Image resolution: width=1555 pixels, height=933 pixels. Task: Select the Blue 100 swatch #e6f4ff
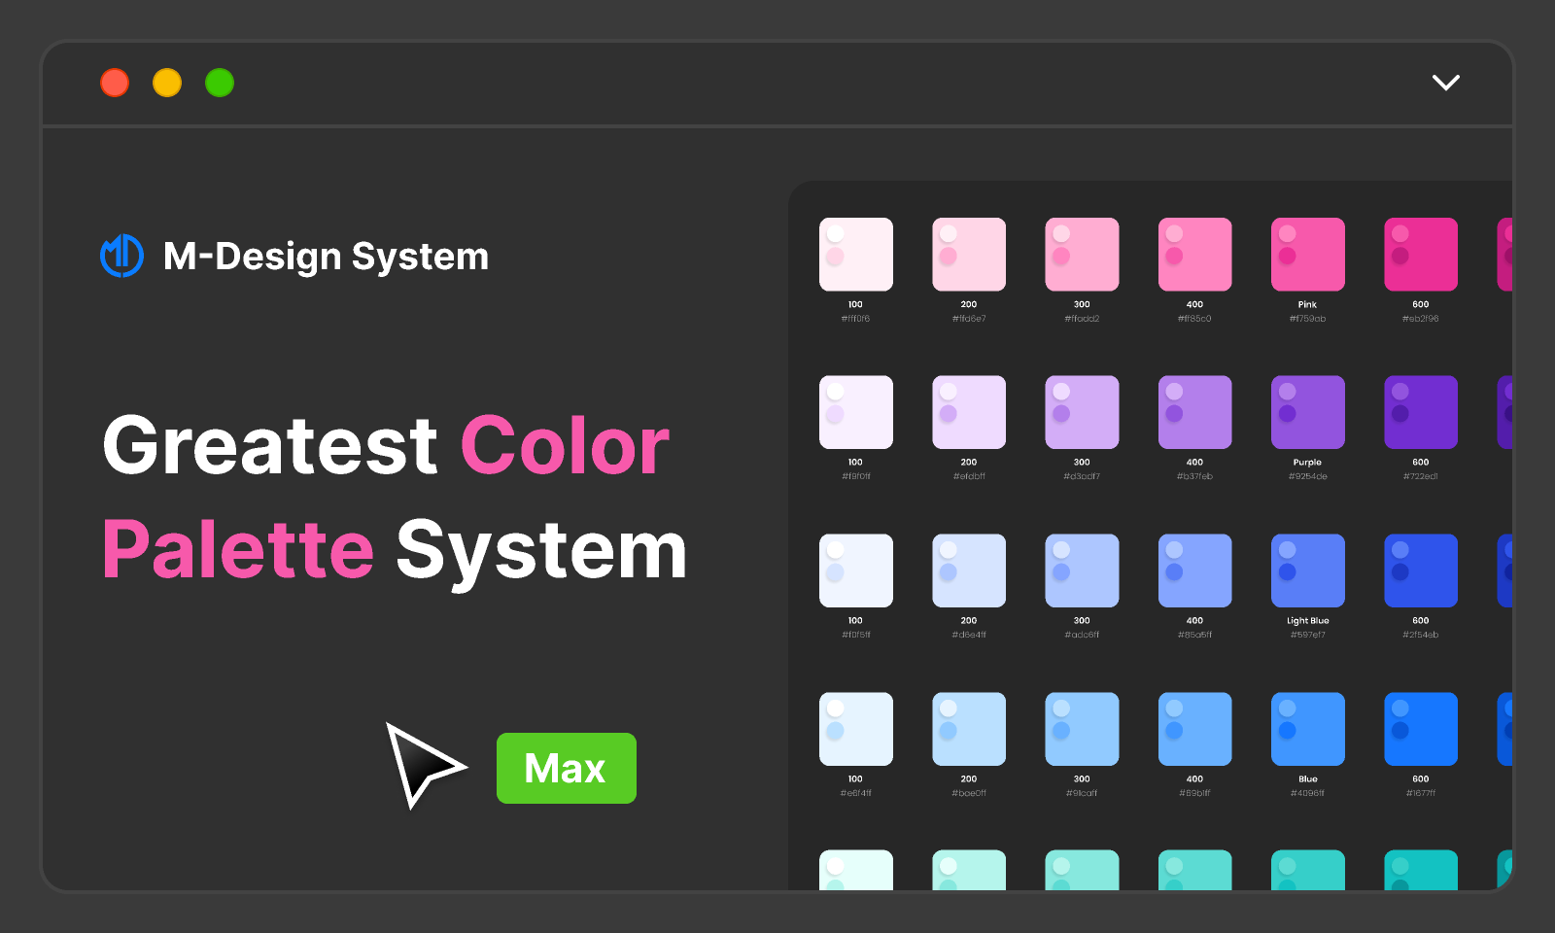click(x=856, y=728)
